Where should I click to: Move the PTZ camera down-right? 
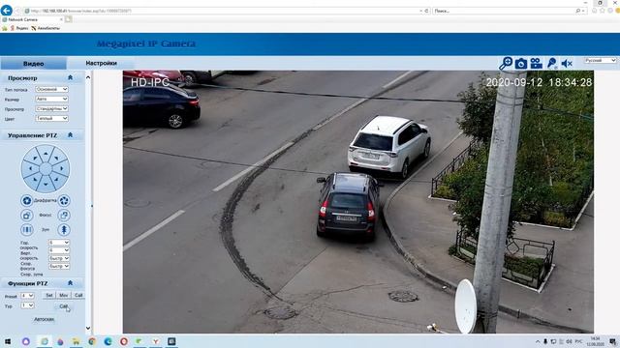pos(56,179)
